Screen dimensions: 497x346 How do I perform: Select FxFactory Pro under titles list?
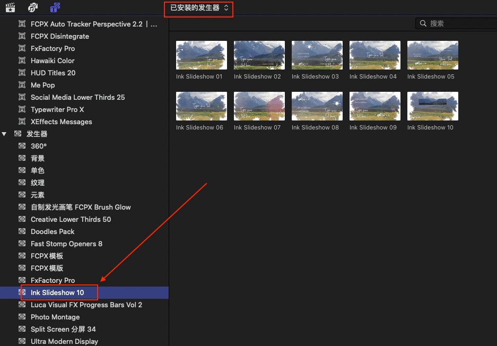(x=84, y=48)
